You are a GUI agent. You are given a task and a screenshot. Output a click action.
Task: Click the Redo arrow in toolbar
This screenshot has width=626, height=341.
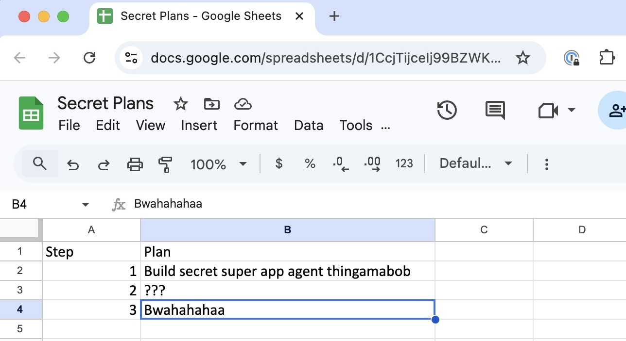point(104,164)
